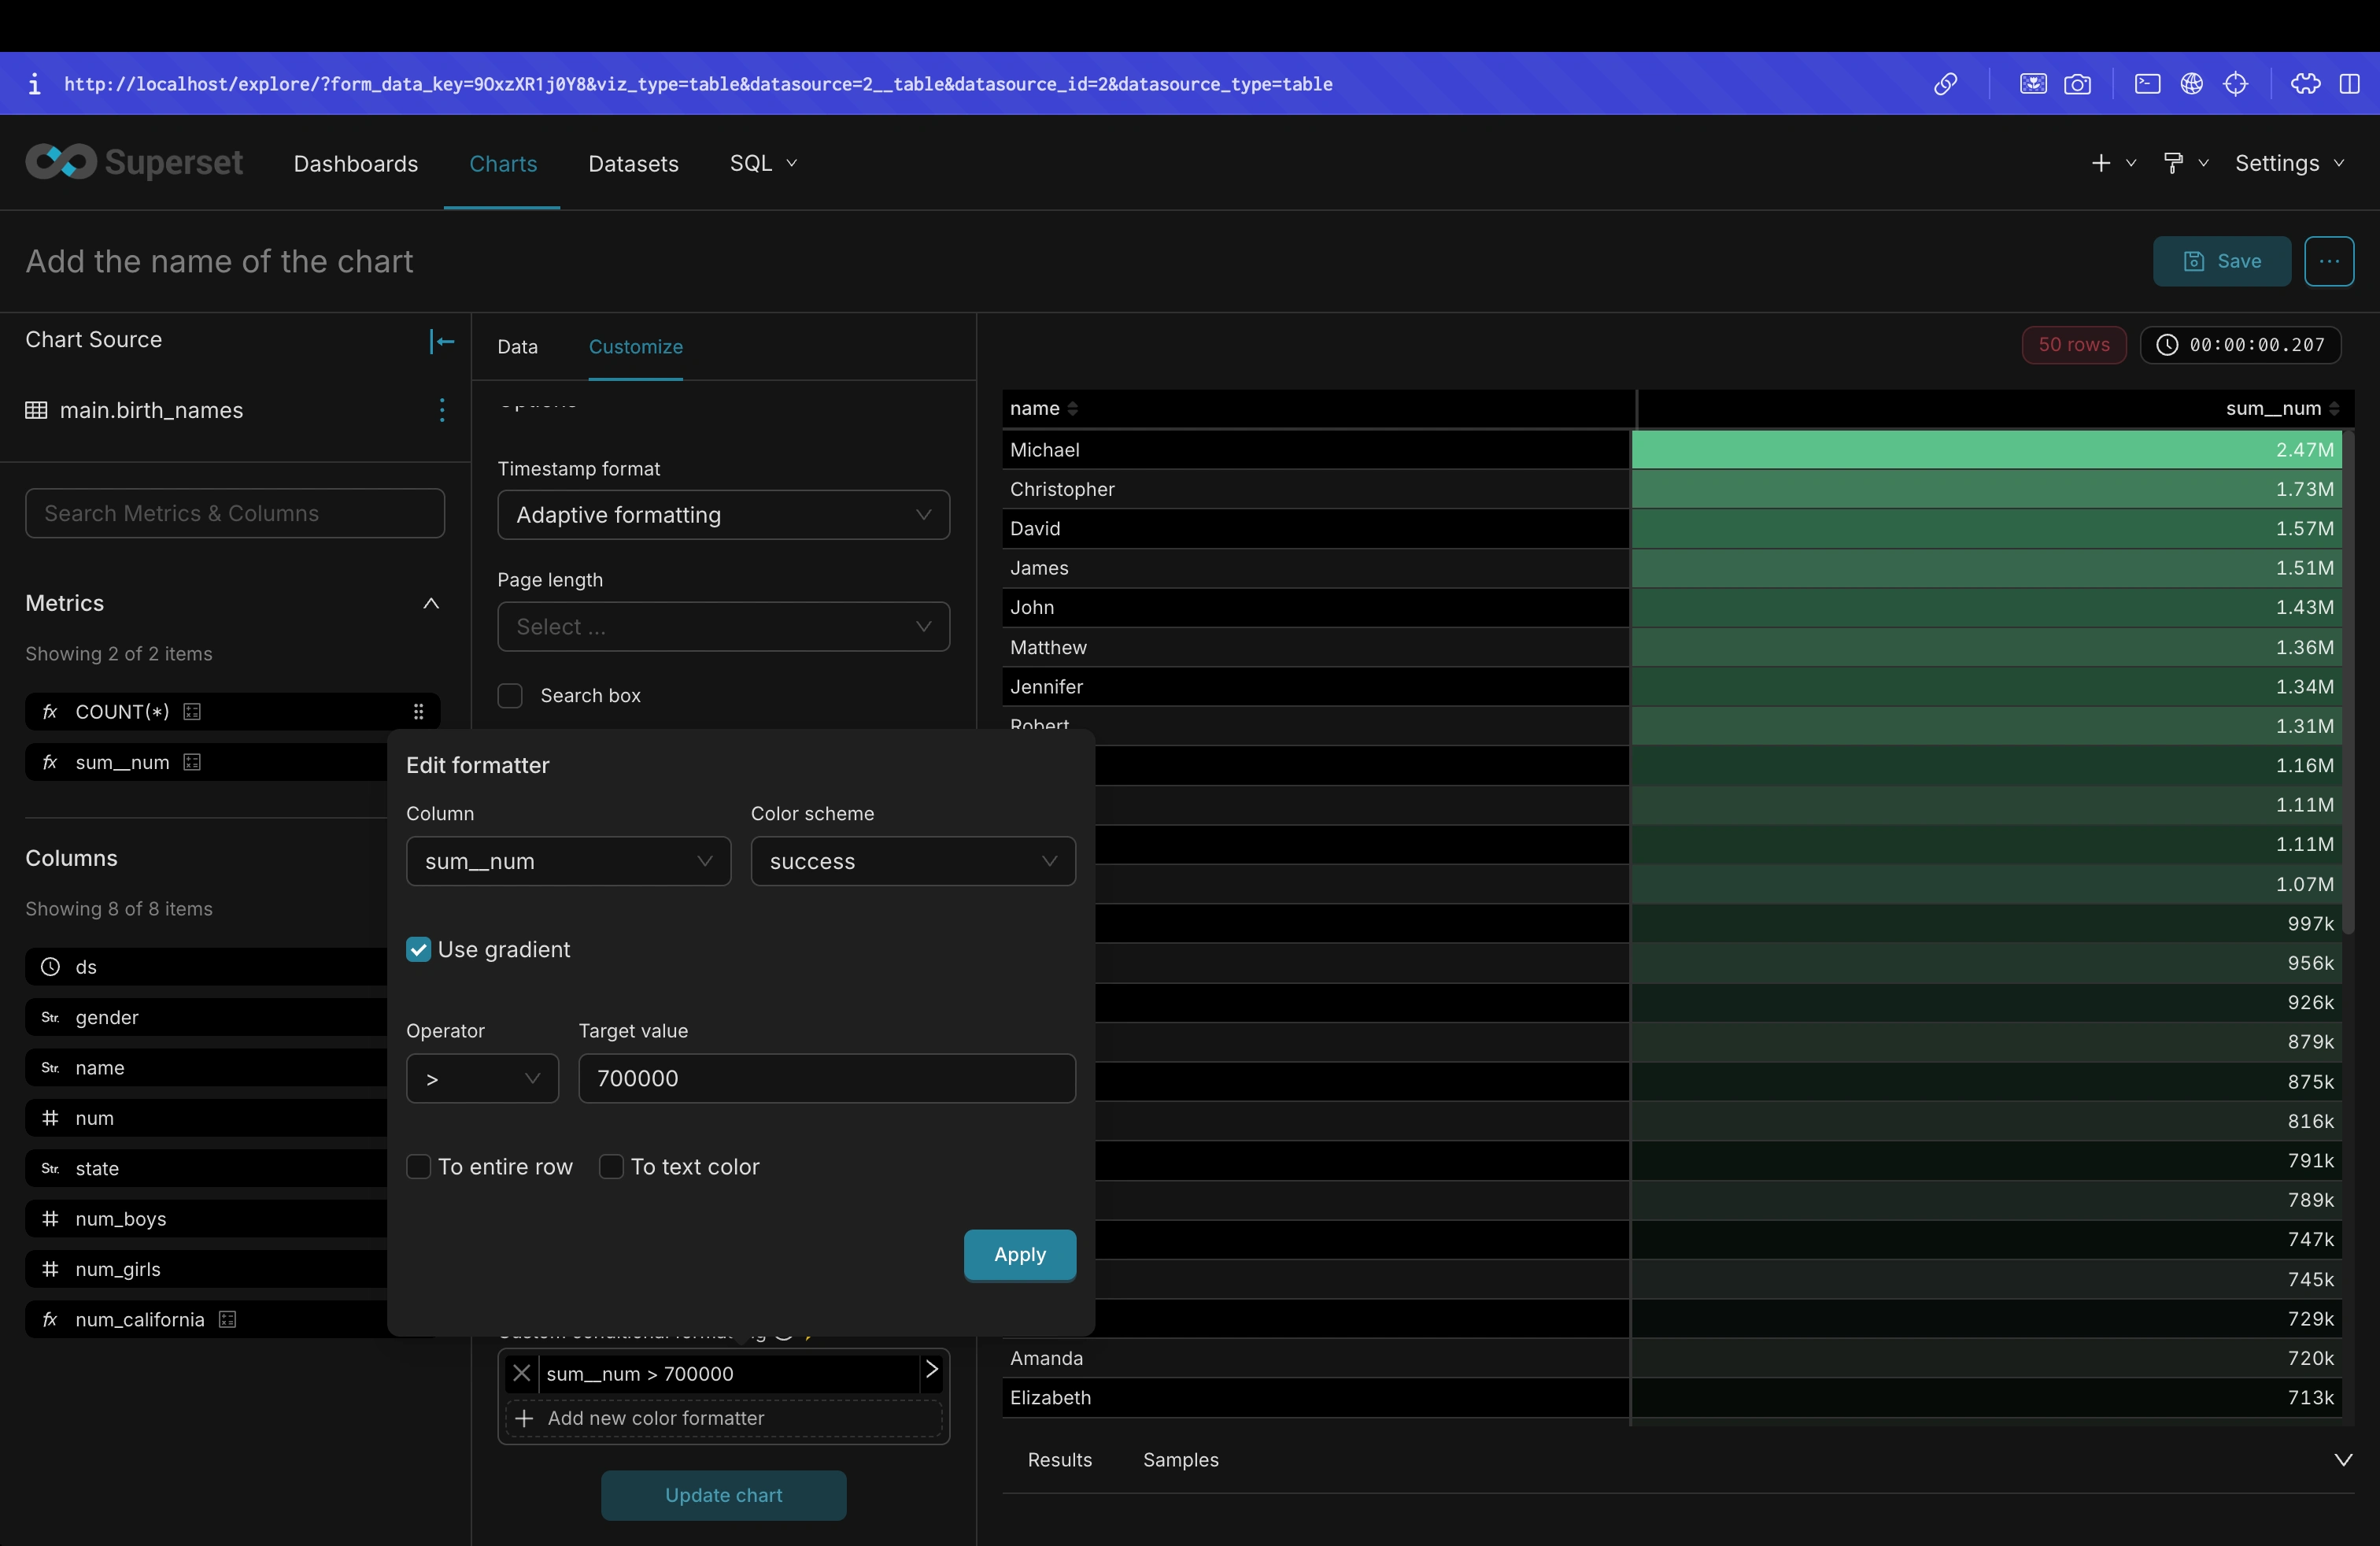Collapse the Chart Source panel

441,341
